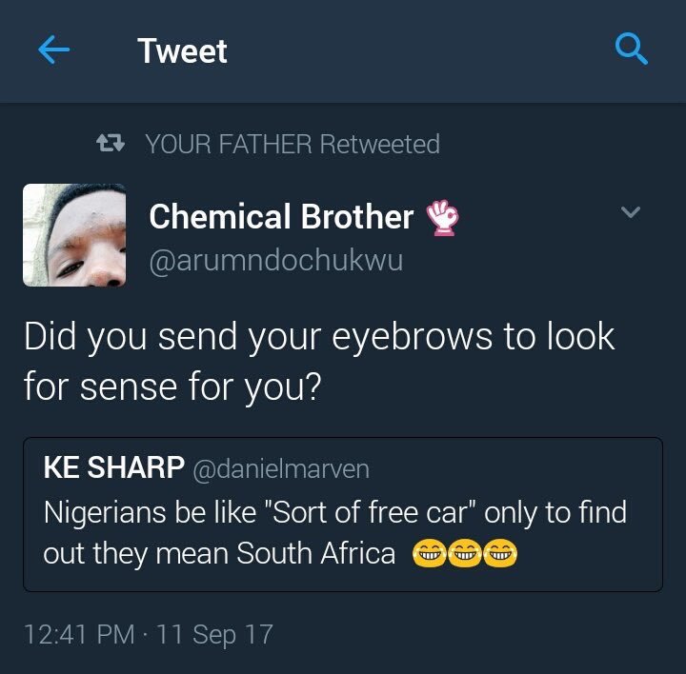Expand the tweet options chevron
686x674 pixels.
pos(631,212)
